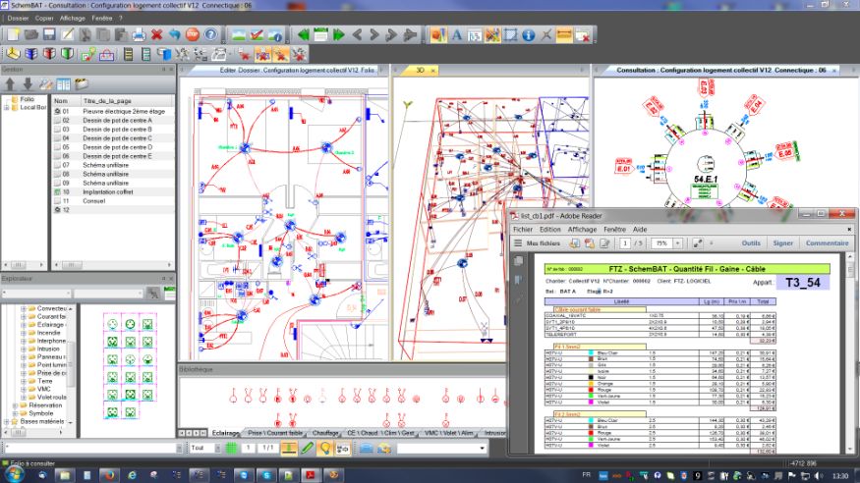Select the Schéma unifilaire row 08
860x483 pixels.
[113, 174]
